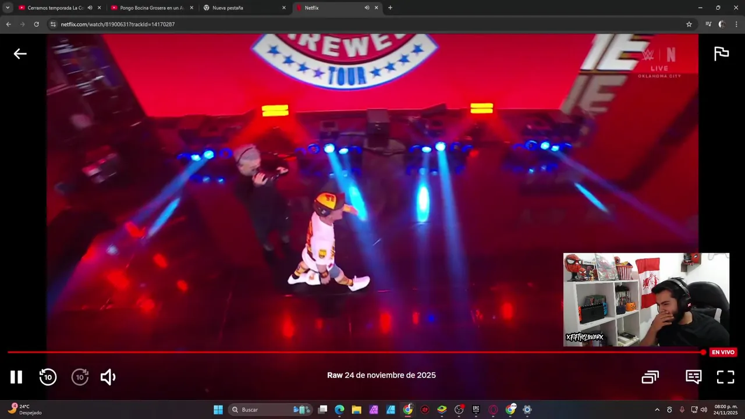Skip forward 10 seconds
The image size is (745, 419).
click(80, 377)
